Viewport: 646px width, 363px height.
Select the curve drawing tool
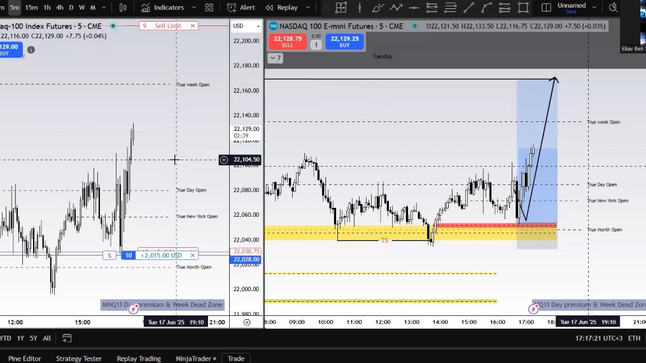tap(486, 8)
